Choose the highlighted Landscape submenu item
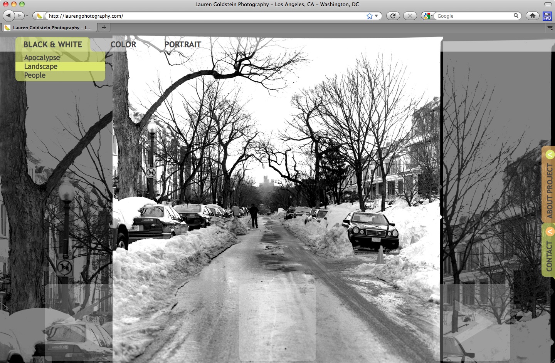The image size is (555, 363). tap(41, 67)
